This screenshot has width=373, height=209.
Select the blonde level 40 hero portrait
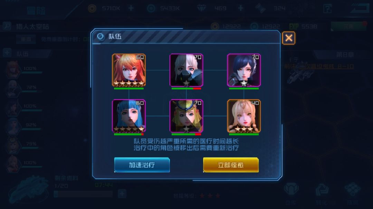(244, 116)
